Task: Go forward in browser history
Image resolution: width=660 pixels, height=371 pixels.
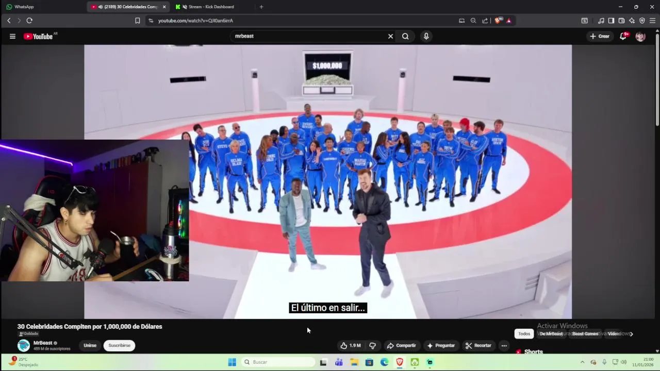Action: [19, 21]
